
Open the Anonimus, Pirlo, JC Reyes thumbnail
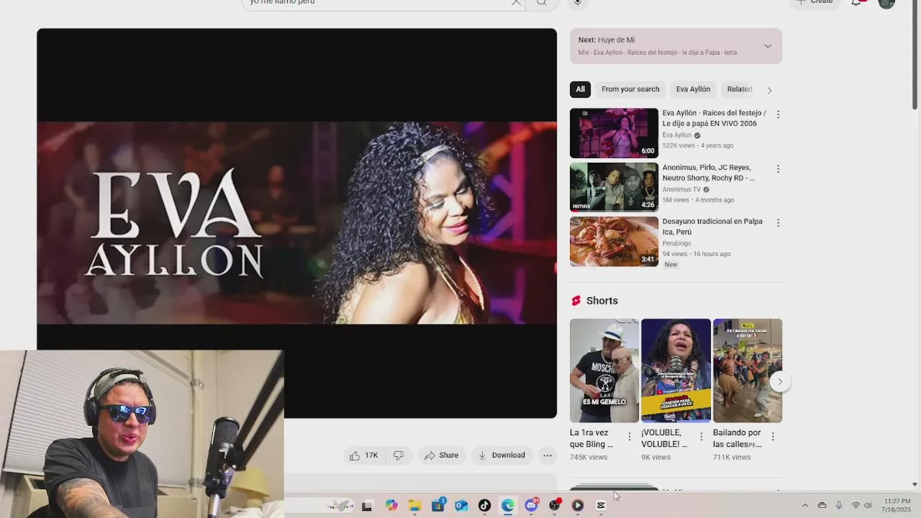pos(614,187)
